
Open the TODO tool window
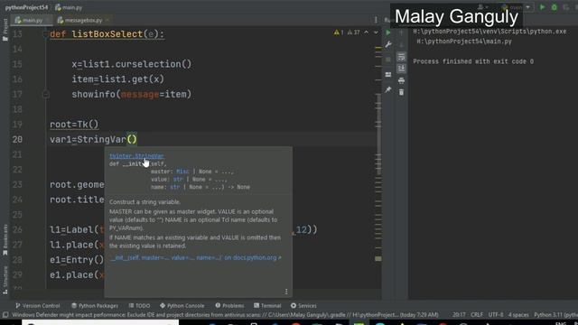click(139, 306)
